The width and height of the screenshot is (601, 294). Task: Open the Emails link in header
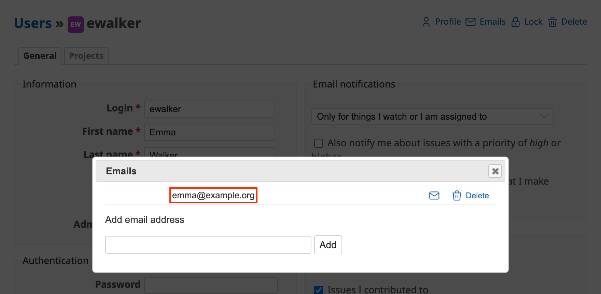tap(486, 22)
